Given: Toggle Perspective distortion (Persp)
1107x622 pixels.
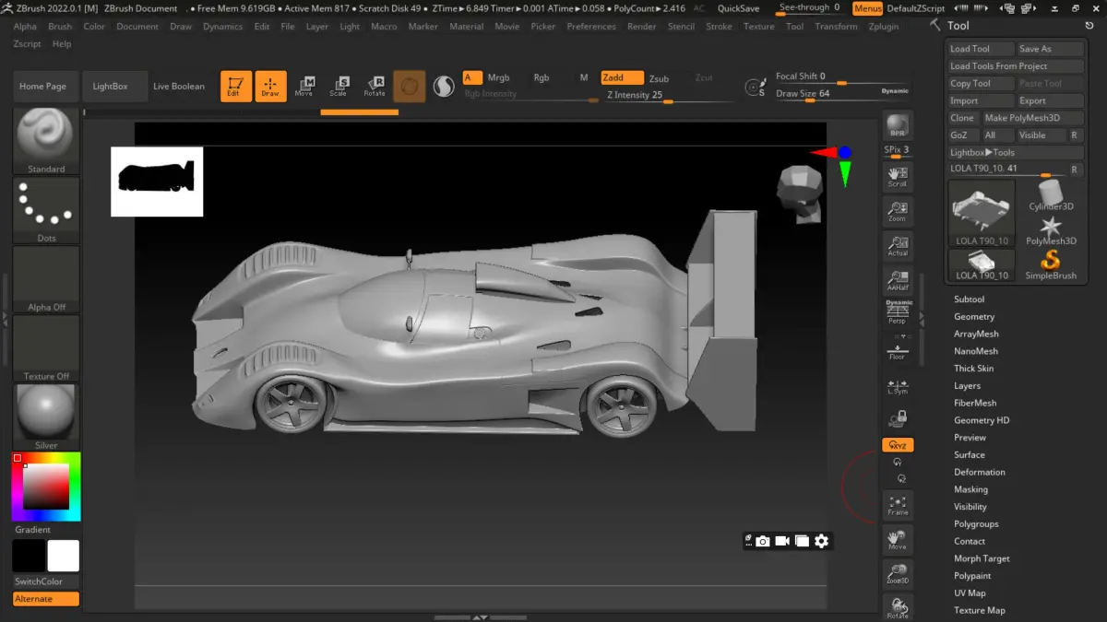Looking at the screenshot, I should tap(898, 313).
